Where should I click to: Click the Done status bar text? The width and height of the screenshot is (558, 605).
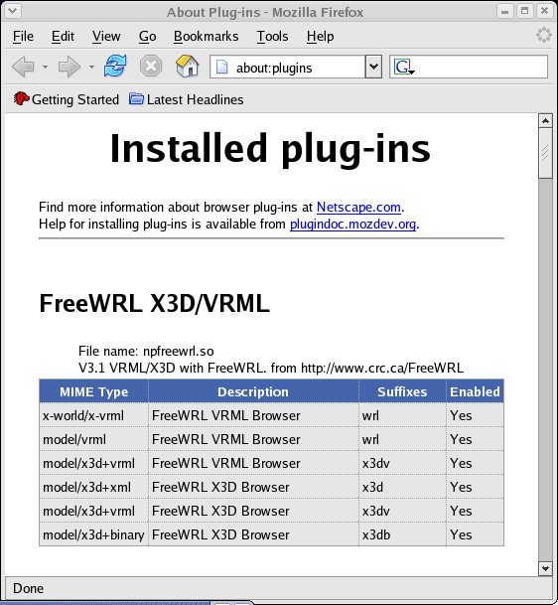click(x=28, y=588)
